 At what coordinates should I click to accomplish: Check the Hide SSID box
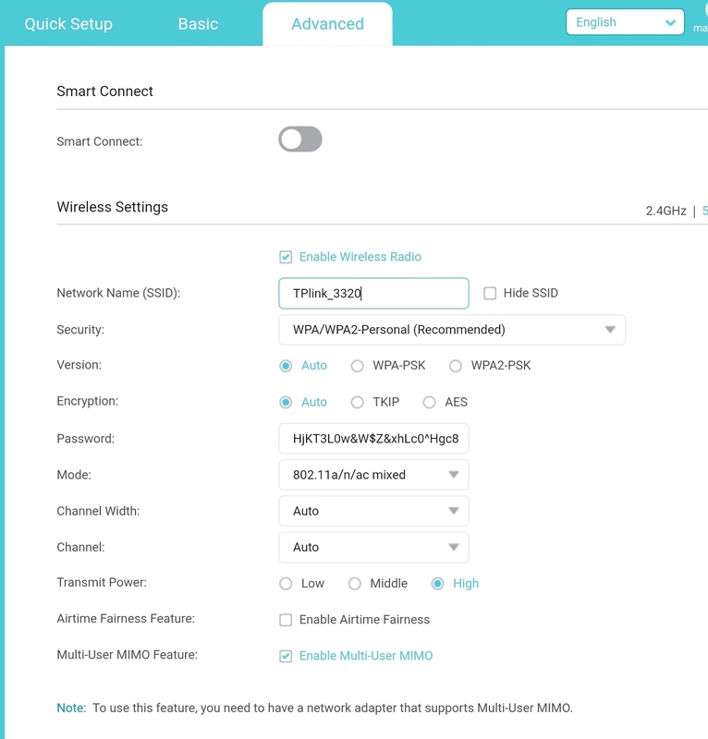490,293
